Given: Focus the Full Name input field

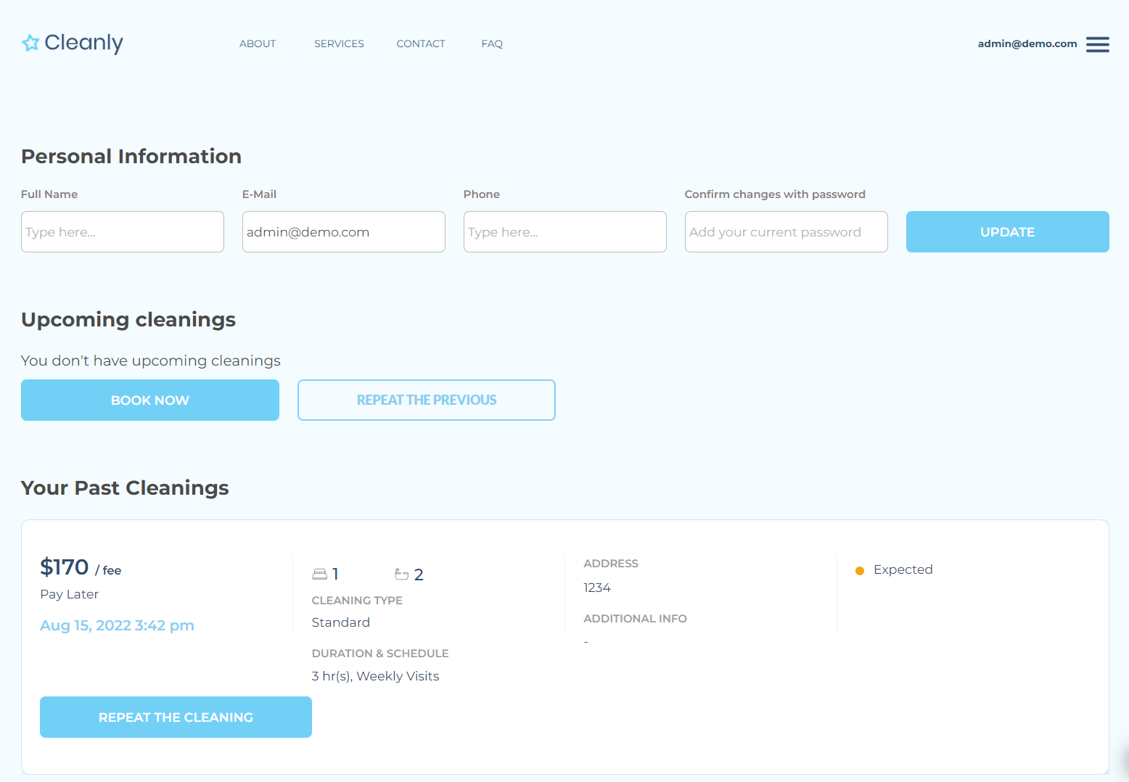Looking at the screenshot, I should (x=123, y=232).
